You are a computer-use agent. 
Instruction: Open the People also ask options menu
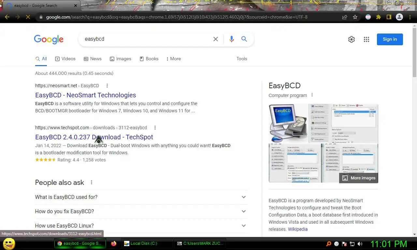coord(92,183)
